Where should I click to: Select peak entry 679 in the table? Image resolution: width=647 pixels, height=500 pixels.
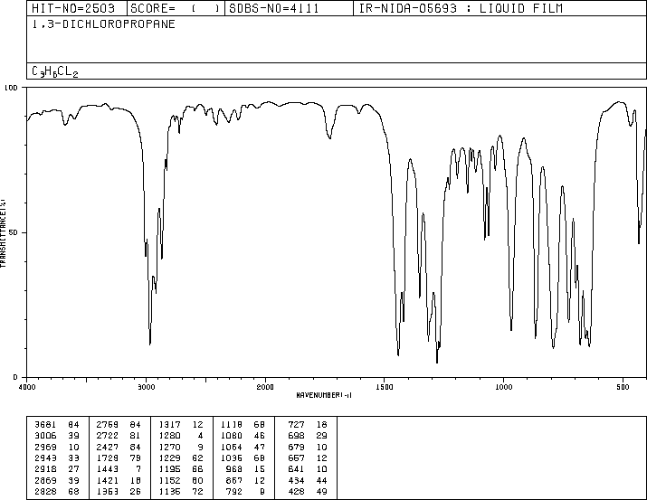[308, 447]
